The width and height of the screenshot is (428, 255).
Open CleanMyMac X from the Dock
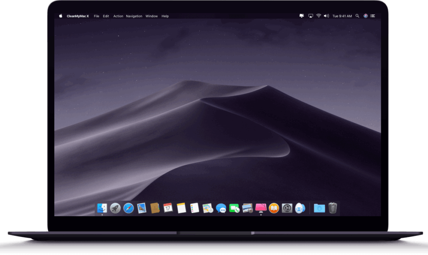point(261,208)
